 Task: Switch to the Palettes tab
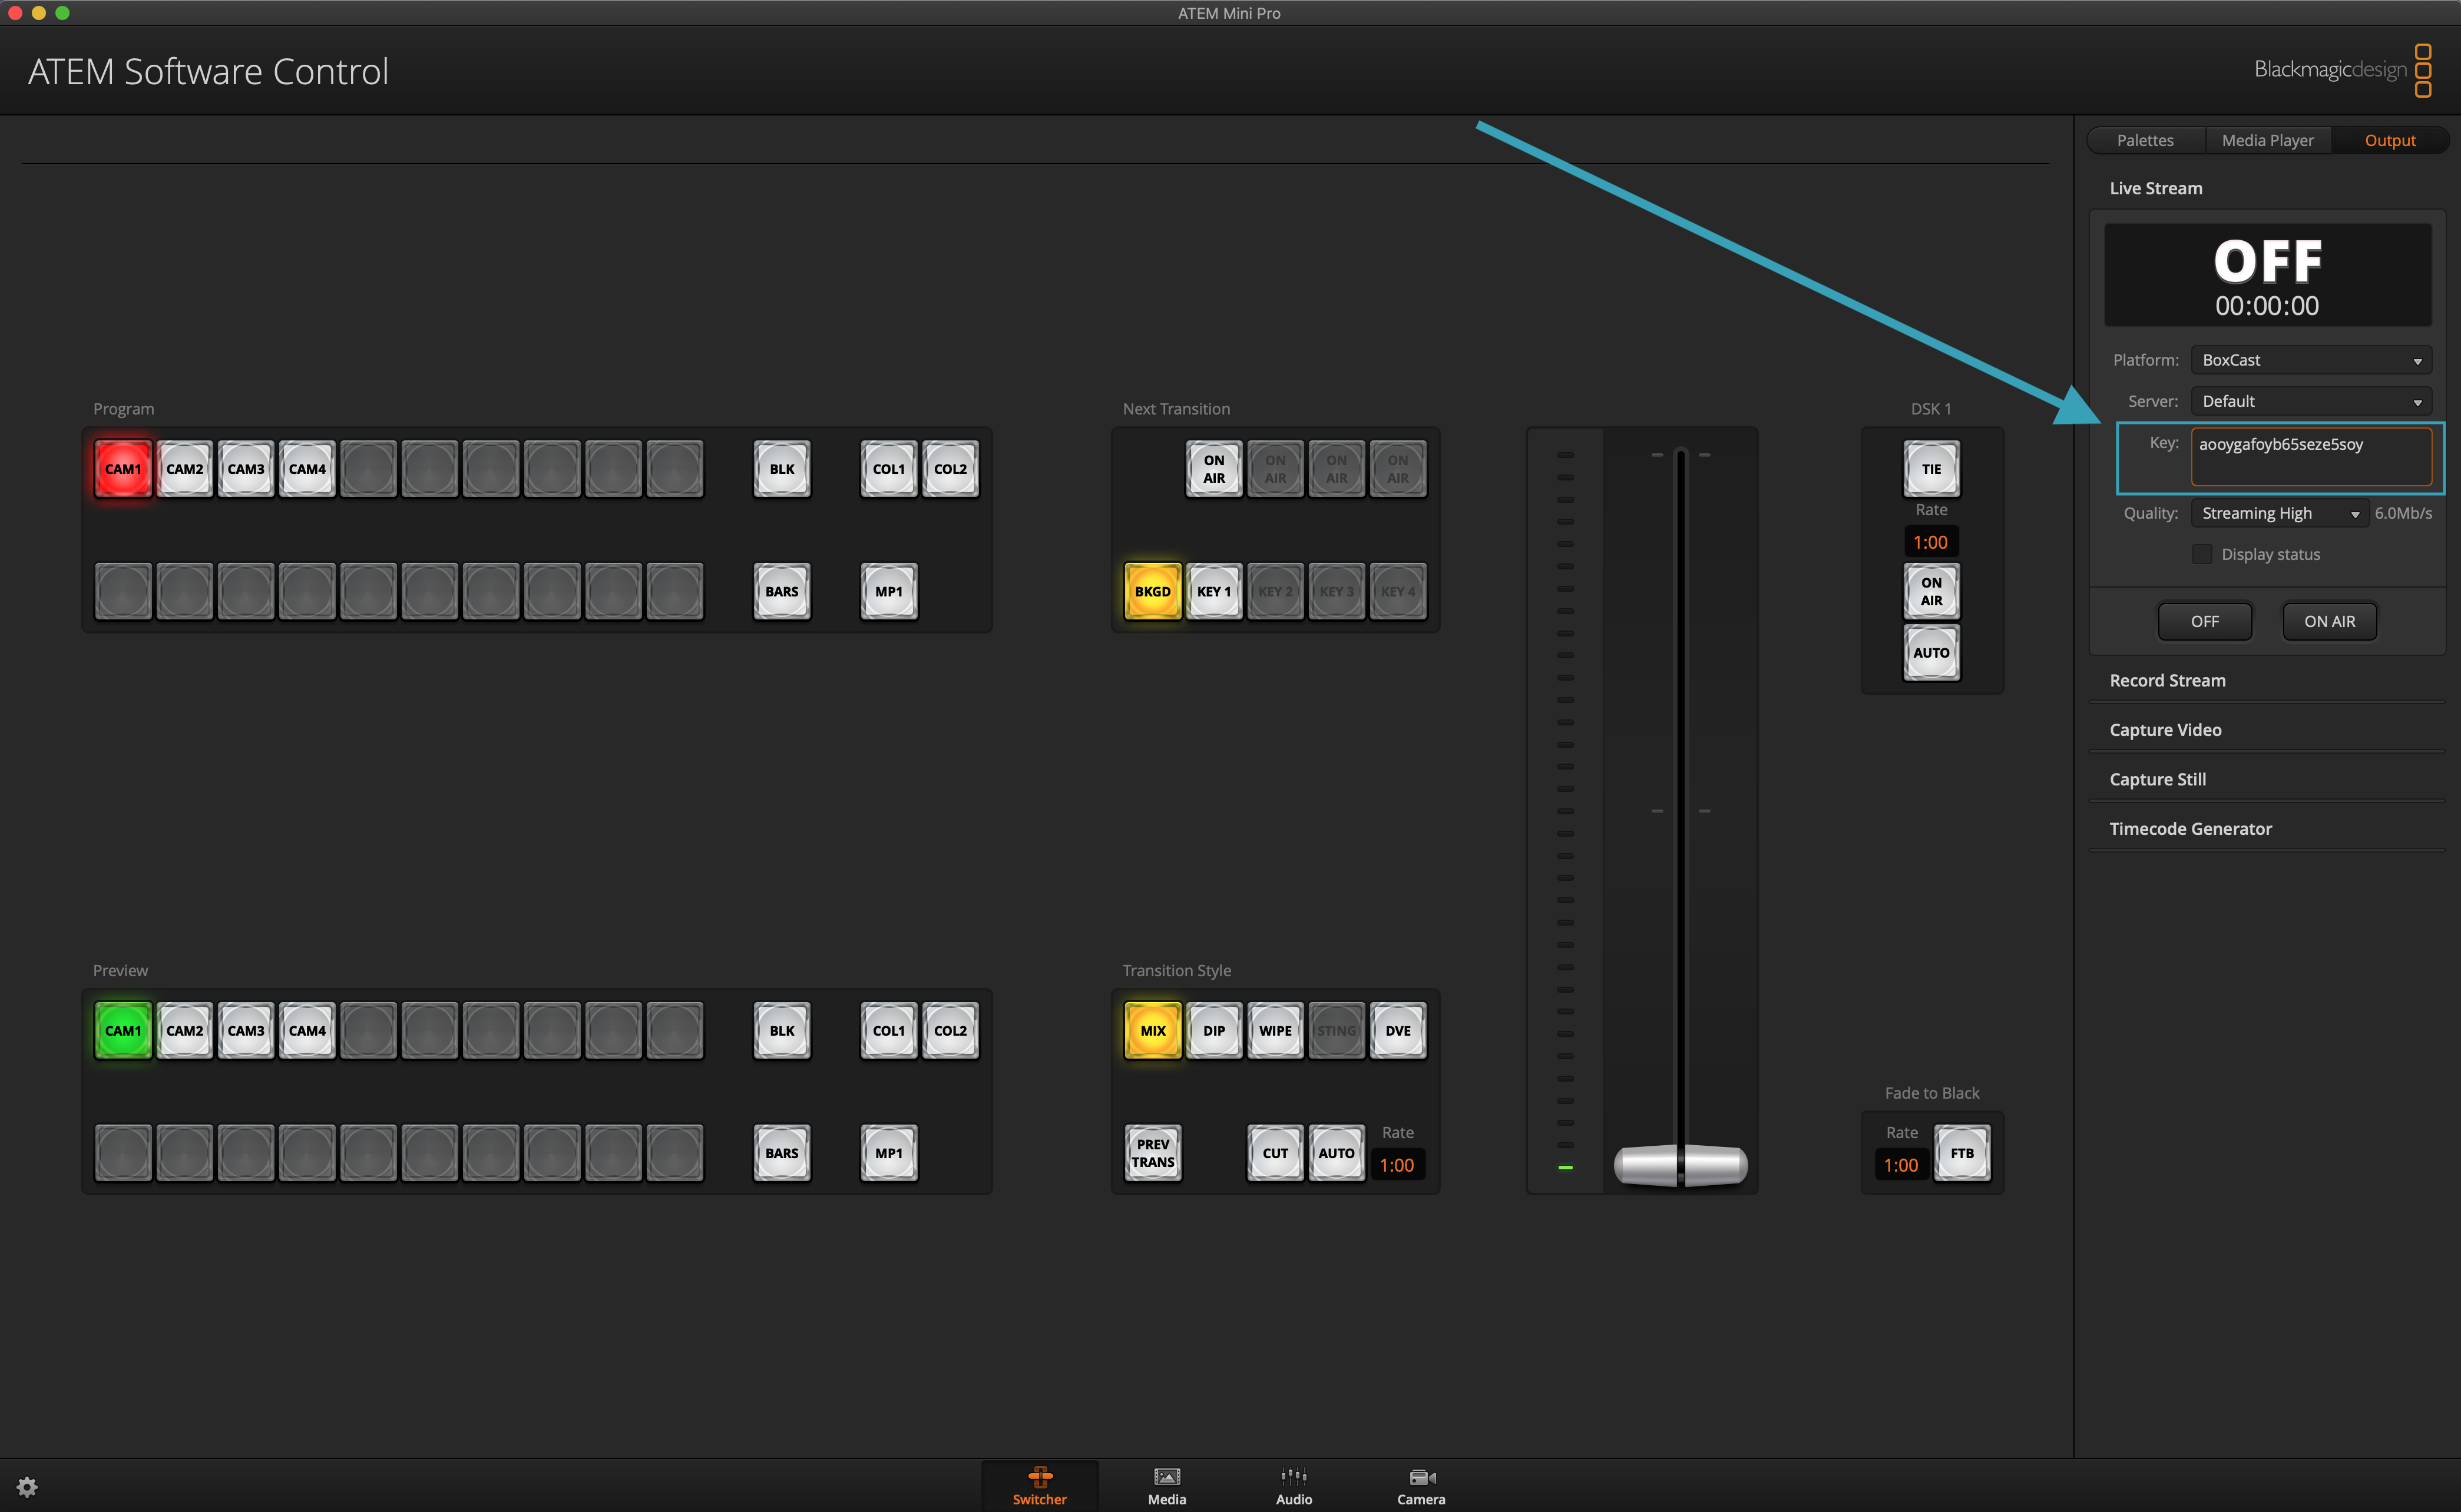(2145, 140)
